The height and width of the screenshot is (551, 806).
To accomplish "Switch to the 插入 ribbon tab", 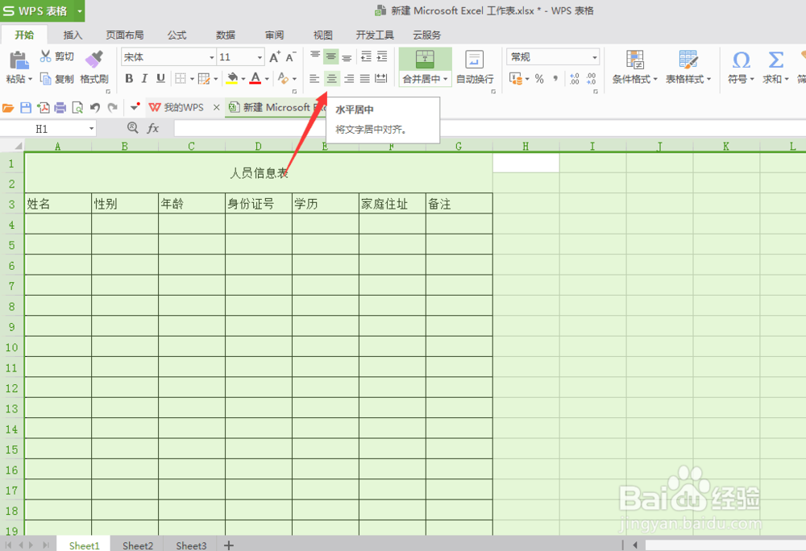I will (x=73, y=35).
